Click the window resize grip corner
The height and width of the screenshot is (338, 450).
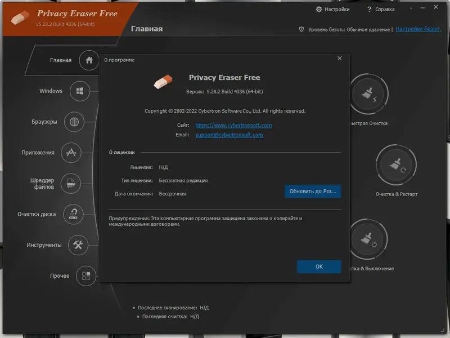443,330
